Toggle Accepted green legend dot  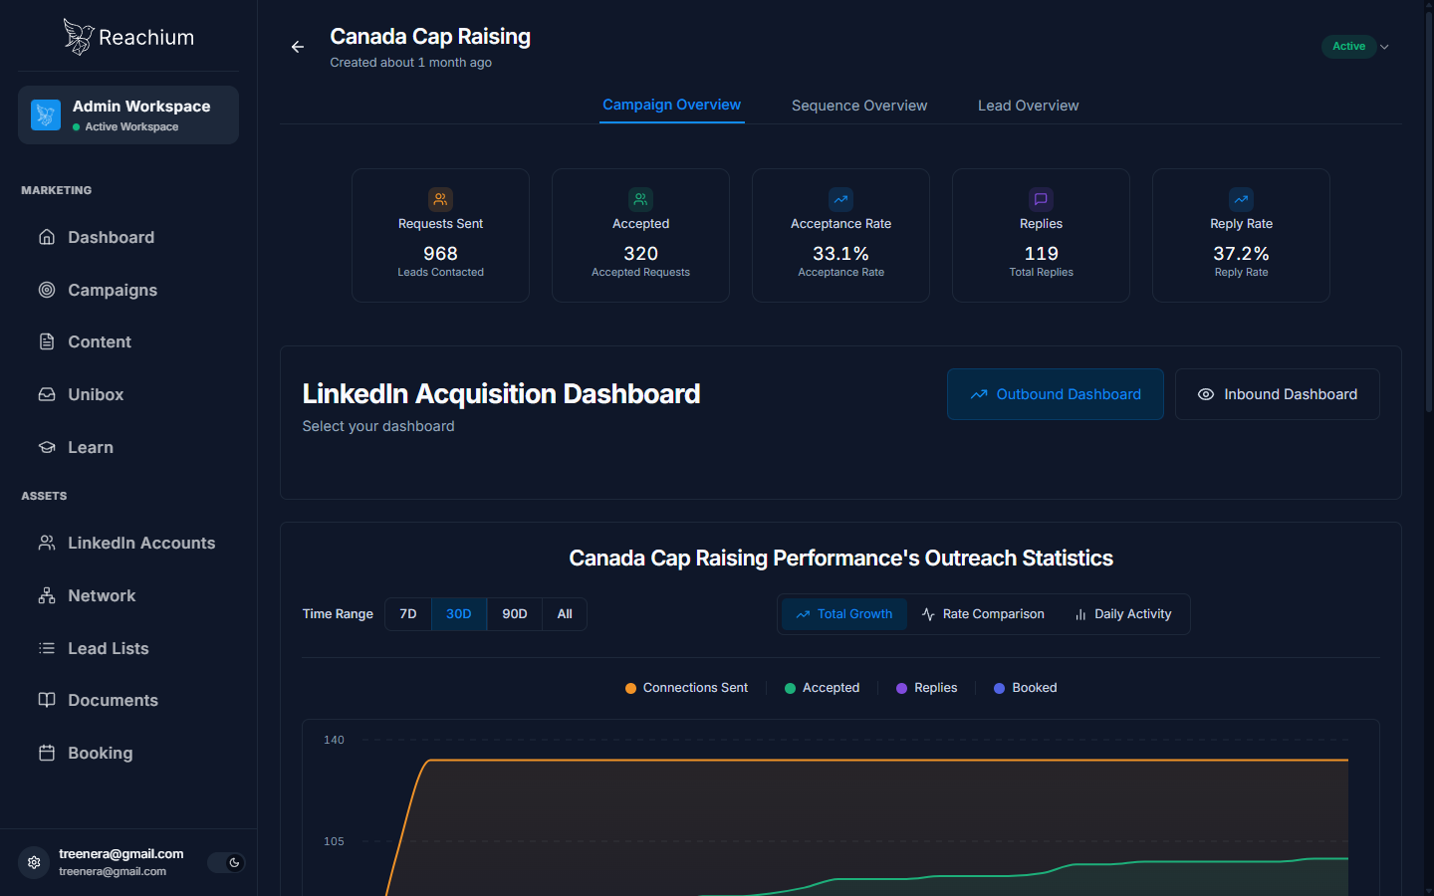(790, 688)
